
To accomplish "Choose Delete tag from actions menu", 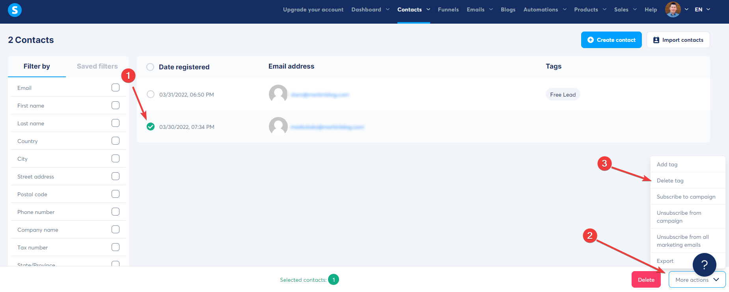I will pos(670,180).
